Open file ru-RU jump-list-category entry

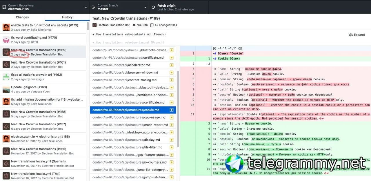pyautogui.click(x=133, y=170)
